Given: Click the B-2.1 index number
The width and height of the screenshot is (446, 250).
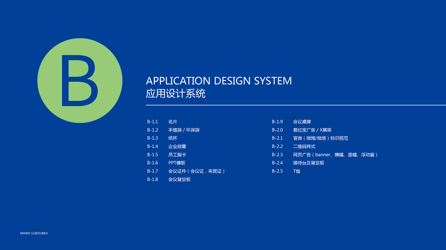Looking at the screenshot, I should tap(278, 138).
